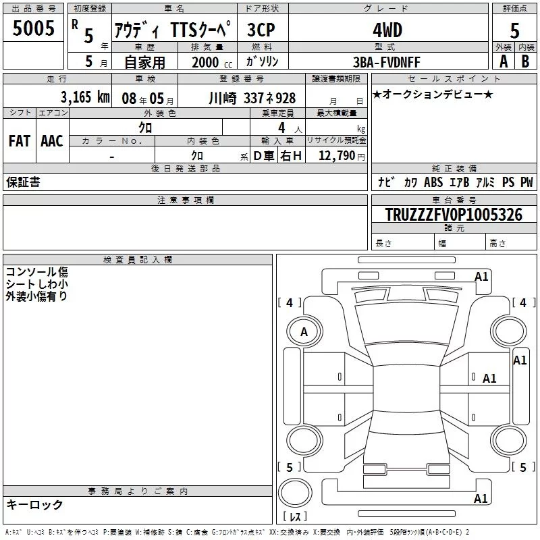This screenshot has width=540, height=540.
Task: Click the front-right wheel circle in diagram
Action: (x=508, y=331)
